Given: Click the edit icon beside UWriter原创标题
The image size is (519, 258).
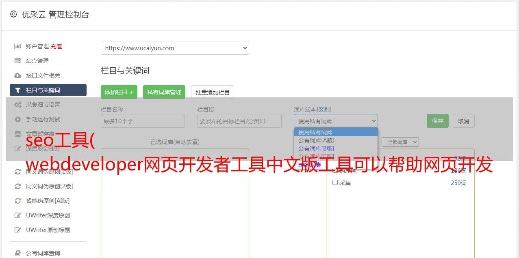Looking at the screenshot, I should [x=17, y=230].
